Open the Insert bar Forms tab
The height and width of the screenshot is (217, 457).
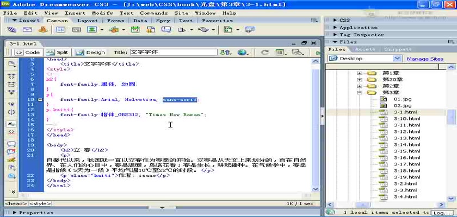(115, 21)
